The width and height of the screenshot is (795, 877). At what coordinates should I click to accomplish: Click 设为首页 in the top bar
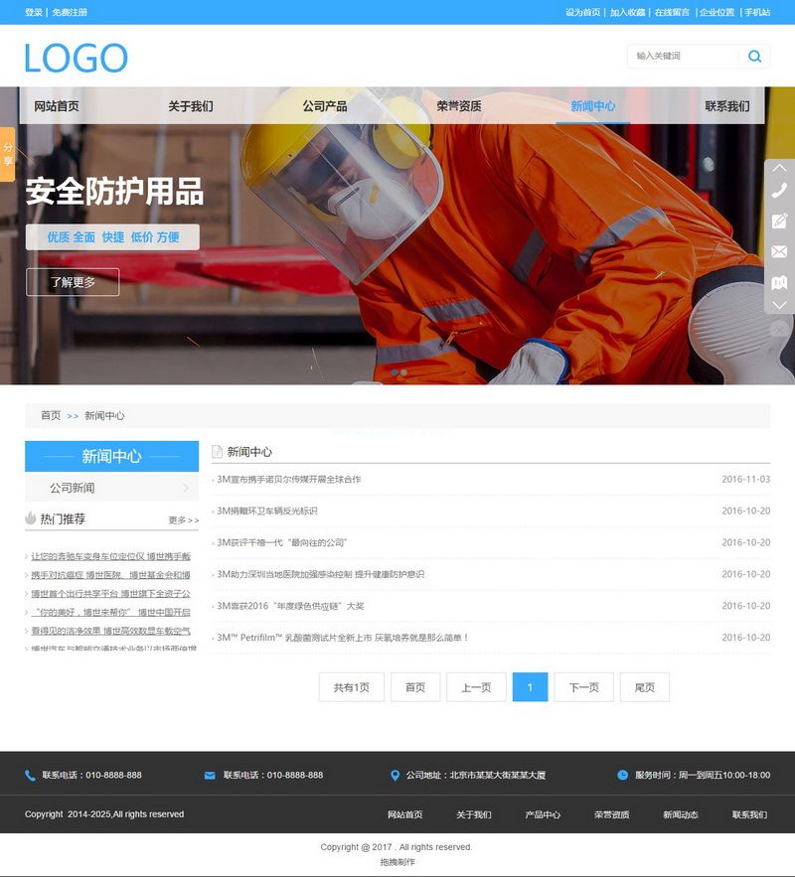(583, 12)
